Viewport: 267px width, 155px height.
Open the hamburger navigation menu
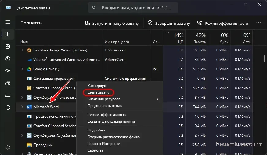8,22
